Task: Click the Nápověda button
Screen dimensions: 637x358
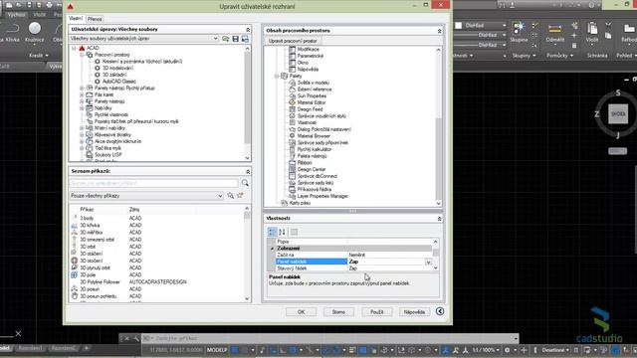Action: tap(414, 312)
